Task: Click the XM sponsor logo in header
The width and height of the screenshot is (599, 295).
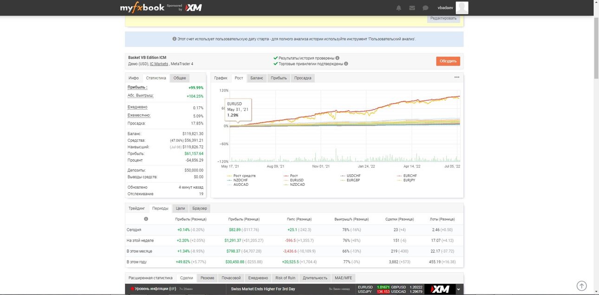Action: tap(193, 8)
